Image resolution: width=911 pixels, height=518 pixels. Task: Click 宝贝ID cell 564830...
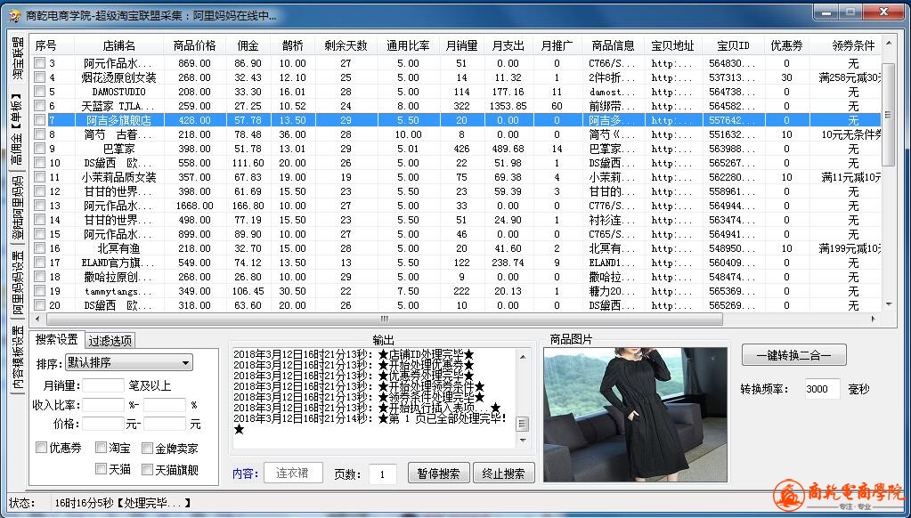731,63
